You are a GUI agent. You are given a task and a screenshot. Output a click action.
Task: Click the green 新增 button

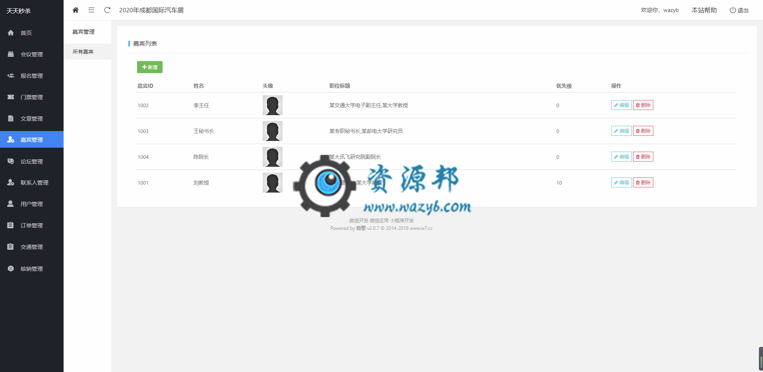click(150, 67)
